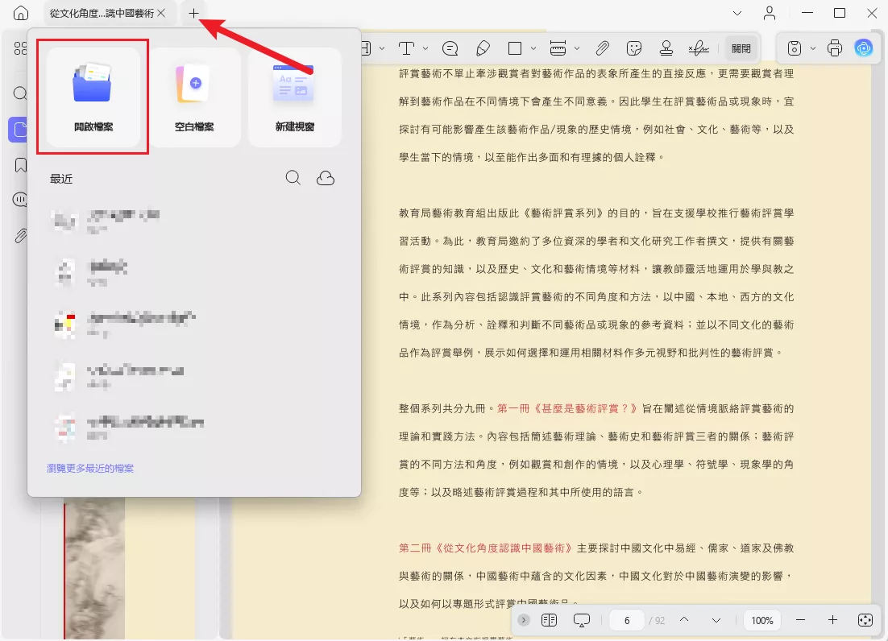
Task: Select the signature tool
Action: (699, 48)
